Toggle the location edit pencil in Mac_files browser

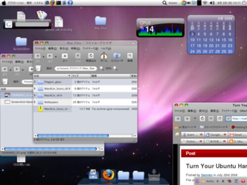click(38, 68)
